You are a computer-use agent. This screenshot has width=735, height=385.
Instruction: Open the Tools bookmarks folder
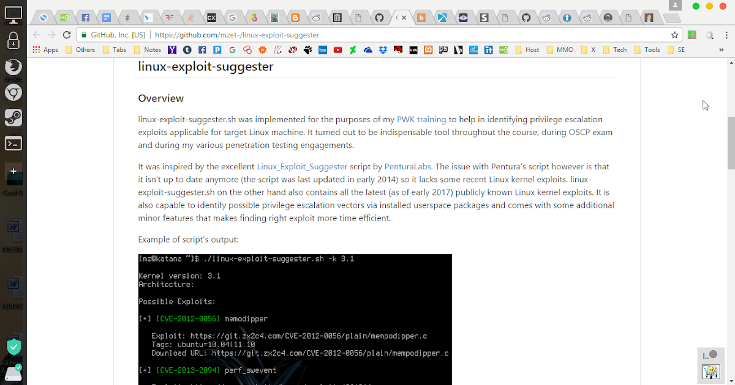click(647, 50)
